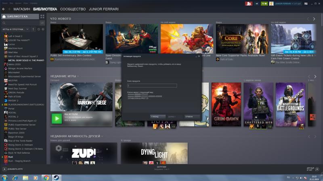Open the Junior Ferrari account dropdown at top right
Screen dimensions: 323x181
point(288,4)
